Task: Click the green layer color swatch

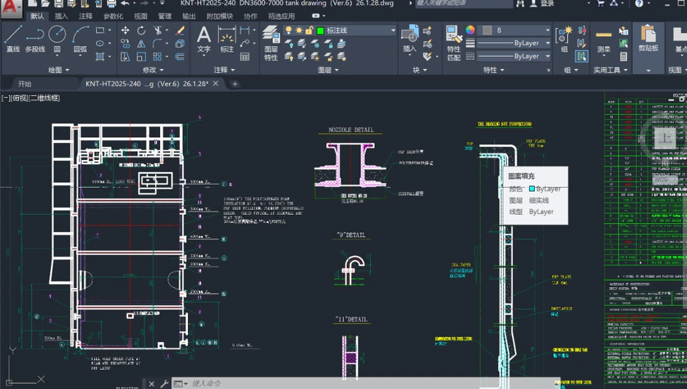Action: coord(320,30)
